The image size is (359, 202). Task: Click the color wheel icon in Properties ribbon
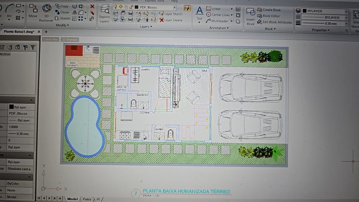click(x=298, y=11)
